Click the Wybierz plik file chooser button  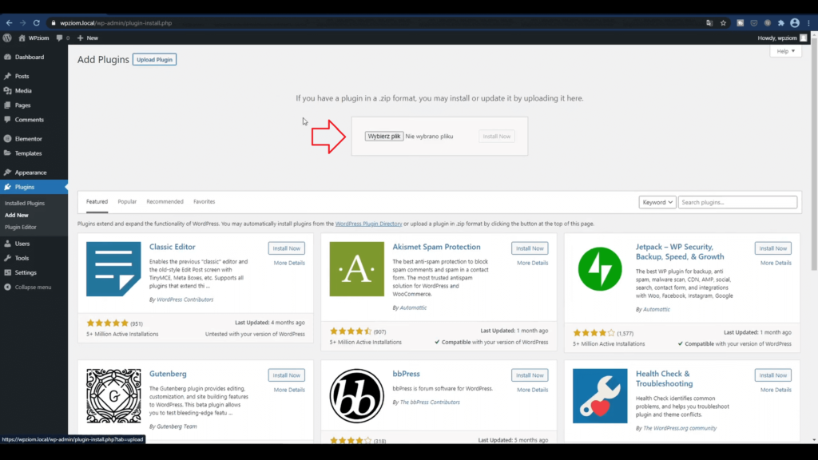click(x=384, y=137)
